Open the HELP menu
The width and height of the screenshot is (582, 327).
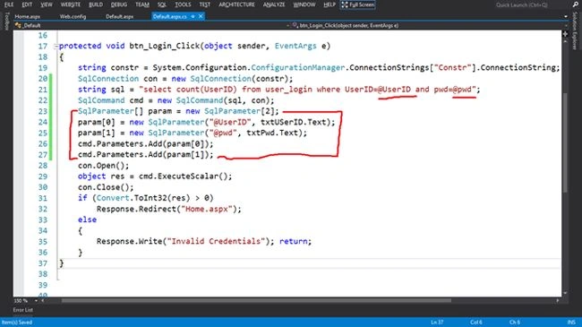[x=330, y=4]
